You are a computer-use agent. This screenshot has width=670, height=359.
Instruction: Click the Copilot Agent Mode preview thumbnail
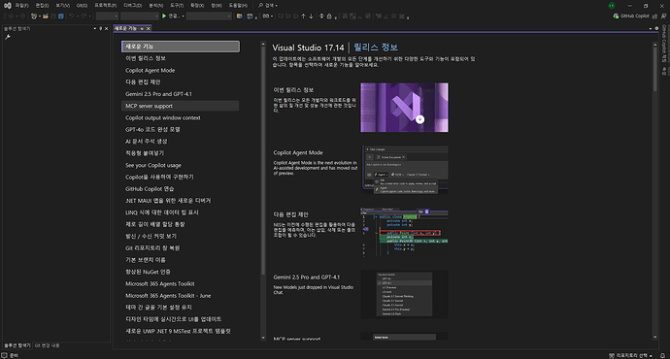pyautogui.click(x=405, y=170)
